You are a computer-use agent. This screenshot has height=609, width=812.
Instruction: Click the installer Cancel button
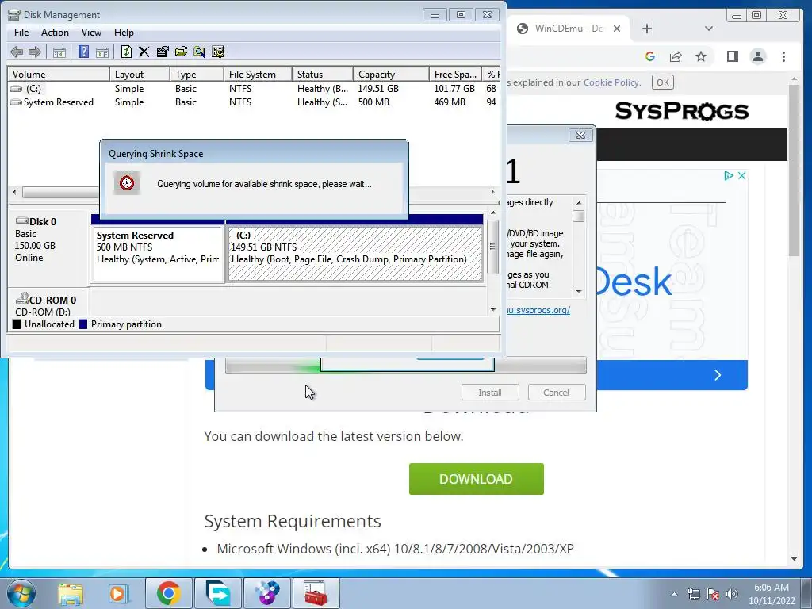click(557, 392)
